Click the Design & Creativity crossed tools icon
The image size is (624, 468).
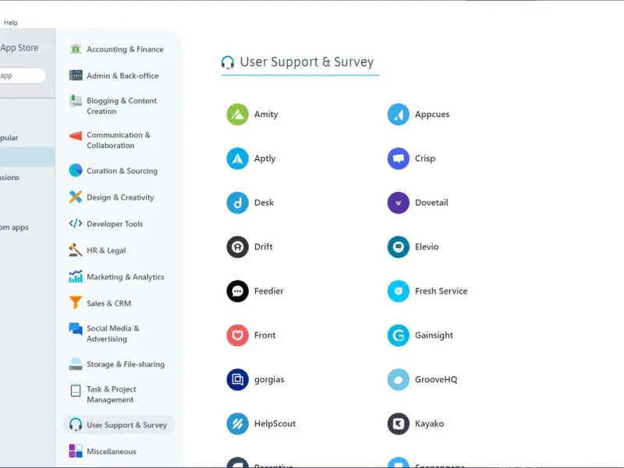pos(75,197)
